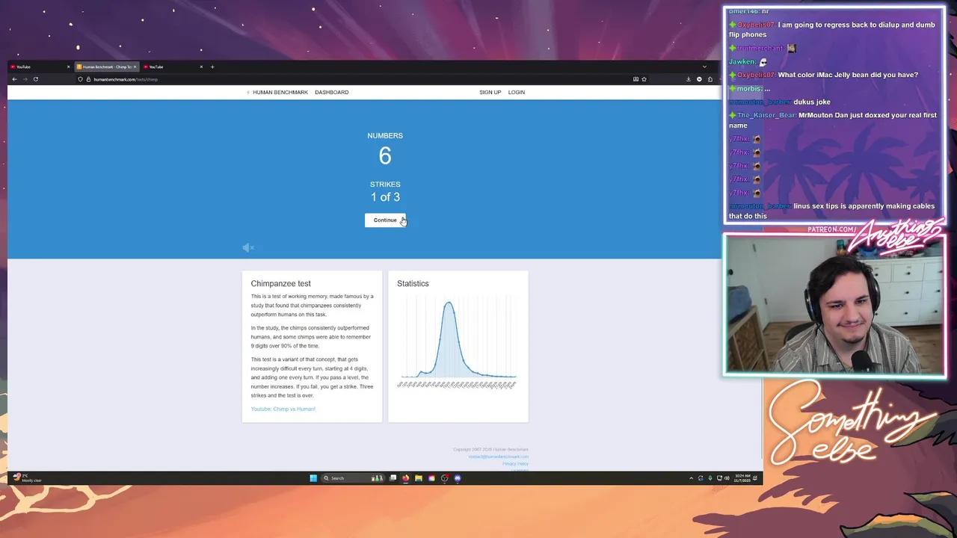The image size is (957, 538).
Task: Close the first YouTube tab
Action: pos(69,67)
